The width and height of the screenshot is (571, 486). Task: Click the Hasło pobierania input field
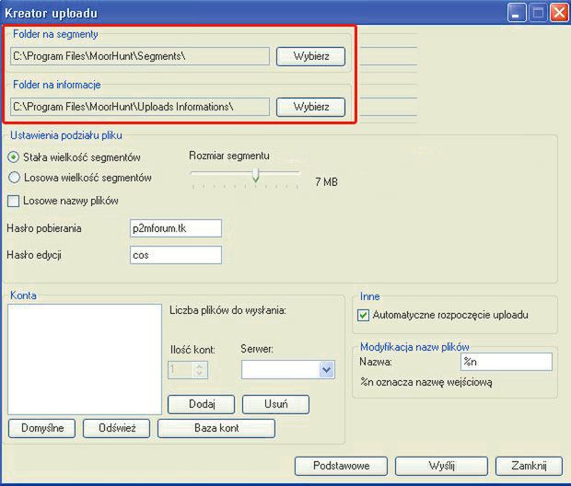click(176, 228)
